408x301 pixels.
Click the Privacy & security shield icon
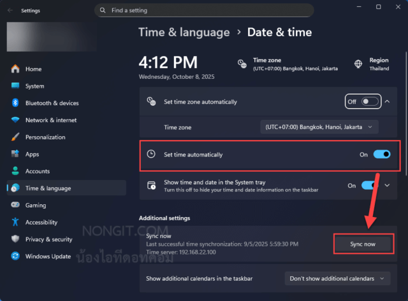pyautogui.click(x=15, y=239)
